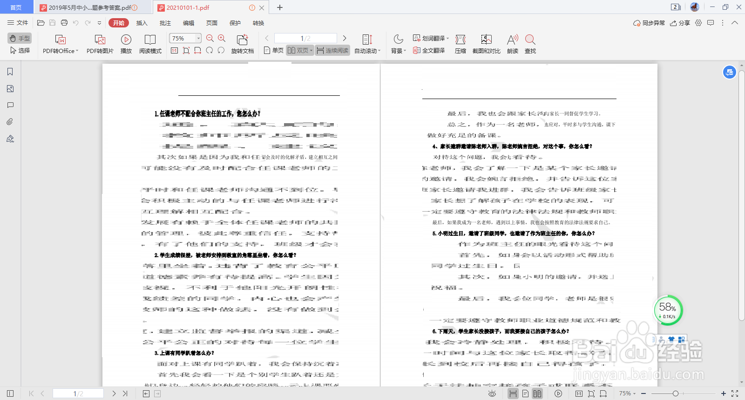
Task: Click the 分享 share button
Action: [680, 23]
